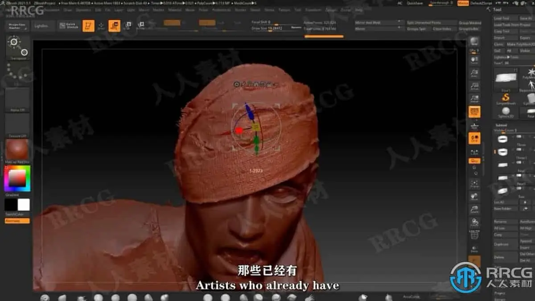Click the Zoom canvas icon
The height and width of the screenshot is (301, 535).
[474, 74]
